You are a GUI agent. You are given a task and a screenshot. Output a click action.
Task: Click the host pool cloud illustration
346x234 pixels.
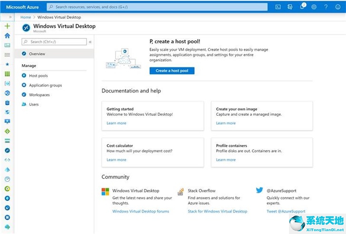pyautogui.click(x=123, y=58)
